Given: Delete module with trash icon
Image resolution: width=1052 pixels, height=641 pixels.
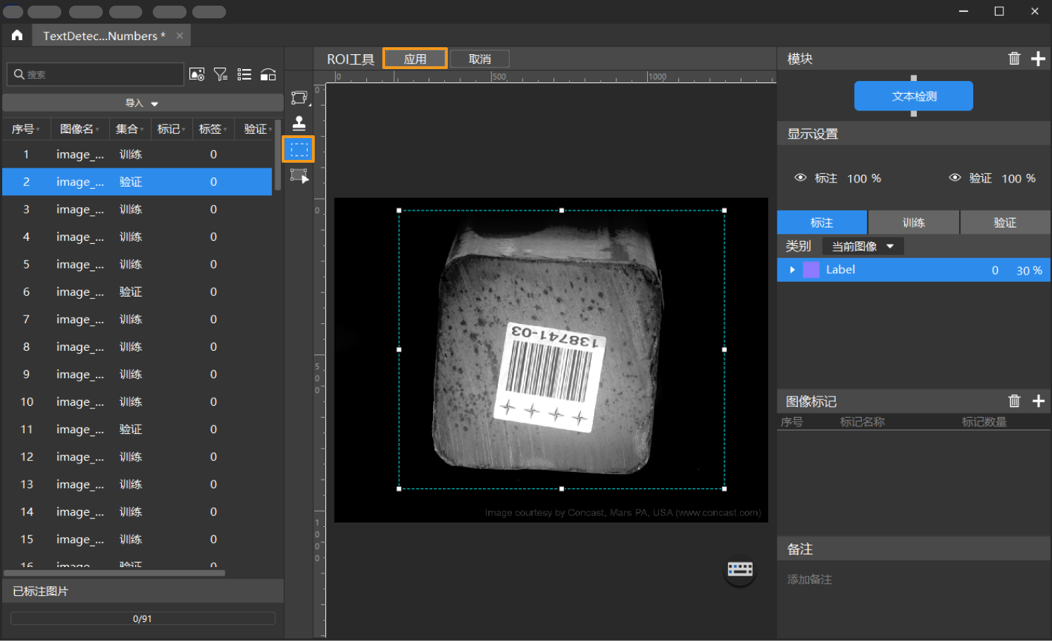Looking at the screenshot, I should pos(1014,58).
